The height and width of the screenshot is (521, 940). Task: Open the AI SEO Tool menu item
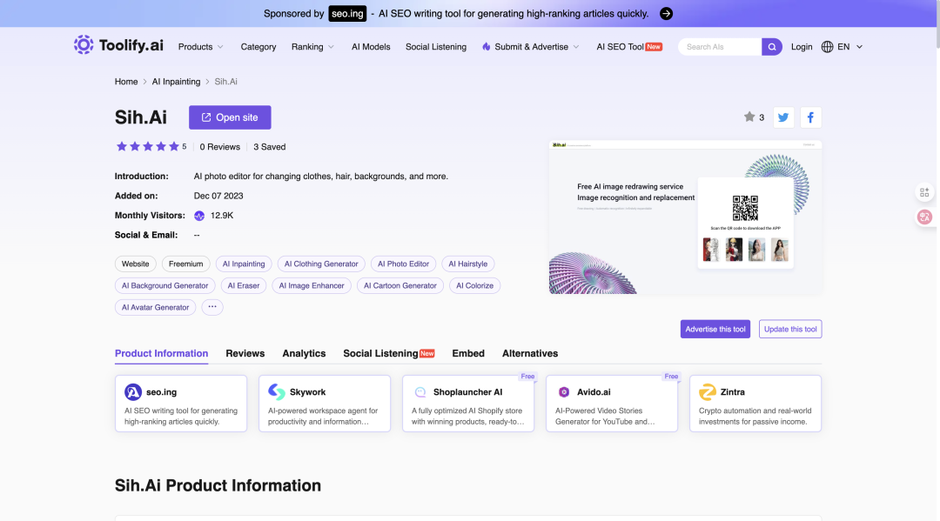click(629, 47)
